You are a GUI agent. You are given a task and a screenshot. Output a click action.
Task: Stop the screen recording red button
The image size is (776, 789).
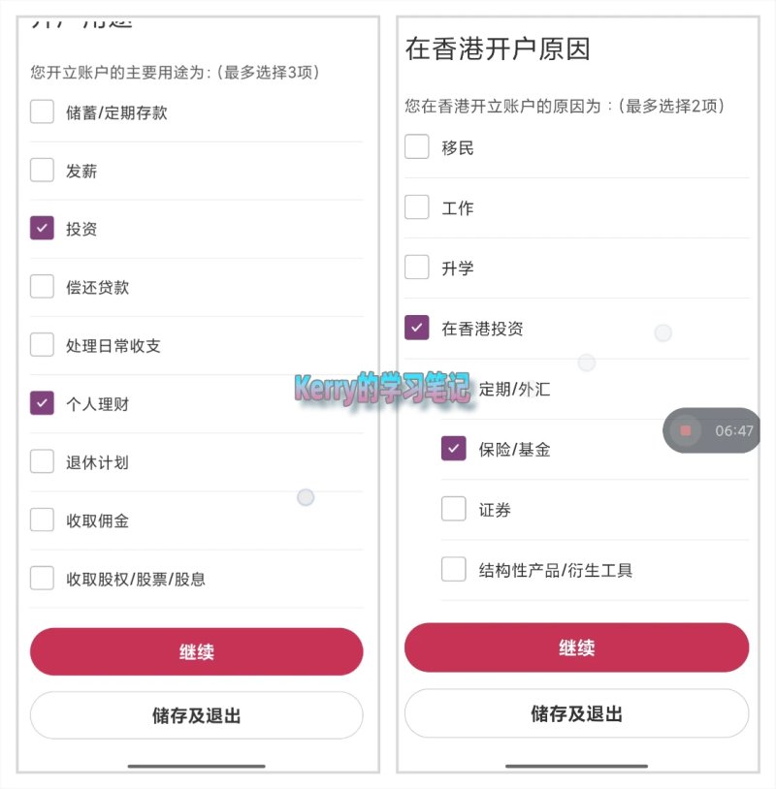pos(685,430)
